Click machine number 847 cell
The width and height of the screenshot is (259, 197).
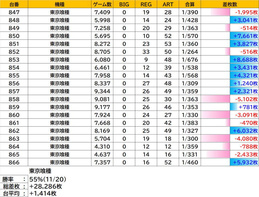14,12
